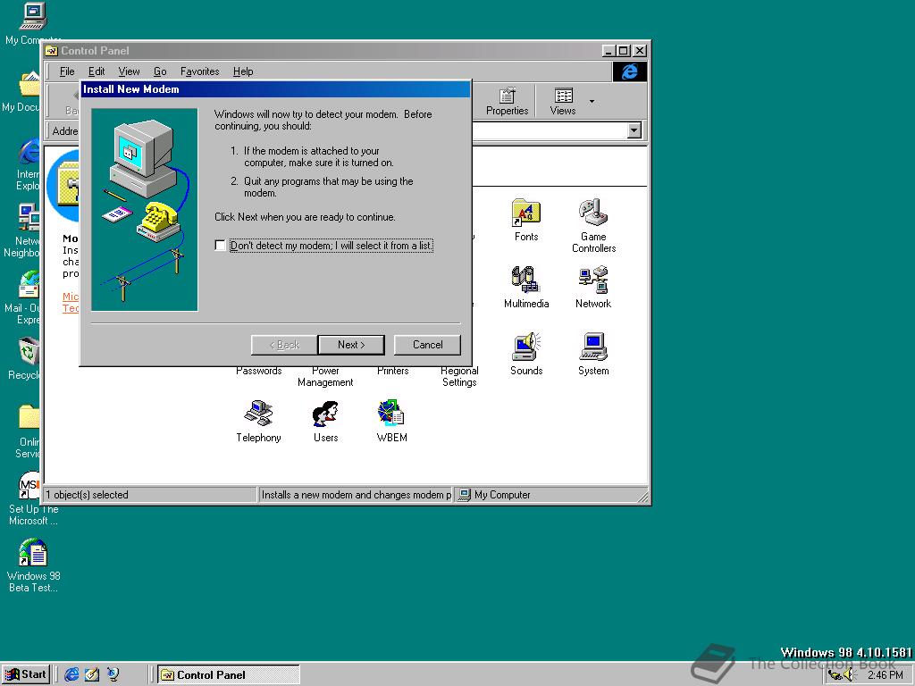This screenshot has width=915, height=686.
Task: Select the My Computer desktop icon
Action: pyautogui.click(x=31, y=18)
